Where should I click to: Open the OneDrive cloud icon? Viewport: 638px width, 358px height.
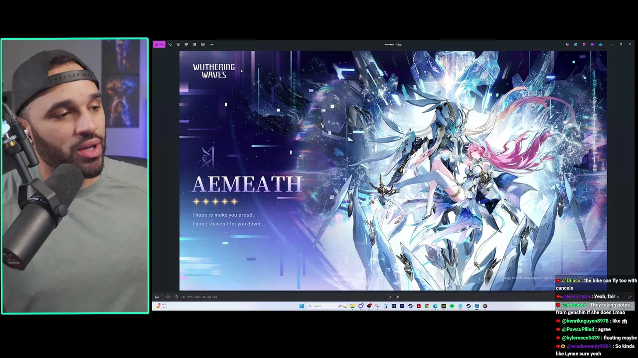tap(600, 44)
